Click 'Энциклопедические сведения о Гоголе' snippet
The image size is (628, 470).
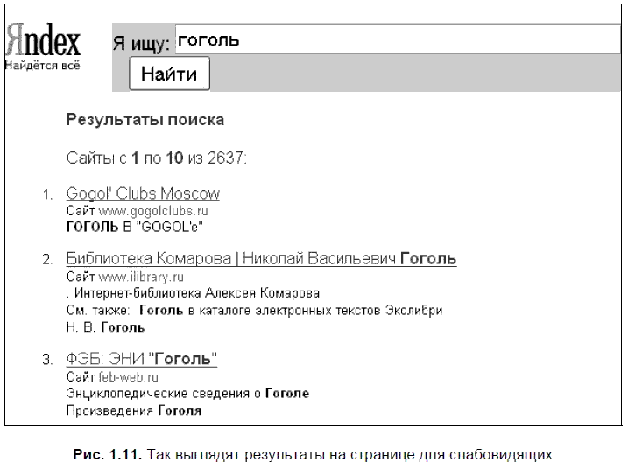(187, 394)
